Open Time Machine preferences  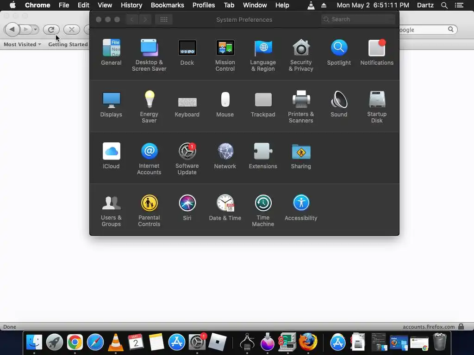point(263,211)
